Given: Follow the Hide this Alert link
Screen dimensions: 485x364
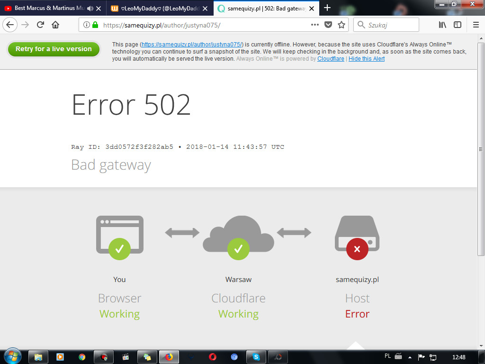Looking at the screenshot, I should click(367, 59).
